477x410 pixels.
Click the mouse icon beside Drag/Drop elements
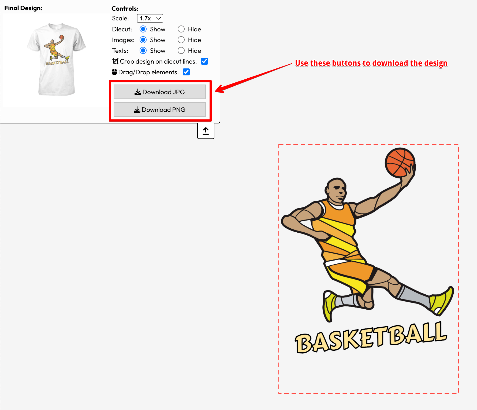click(x=114, y=72)
